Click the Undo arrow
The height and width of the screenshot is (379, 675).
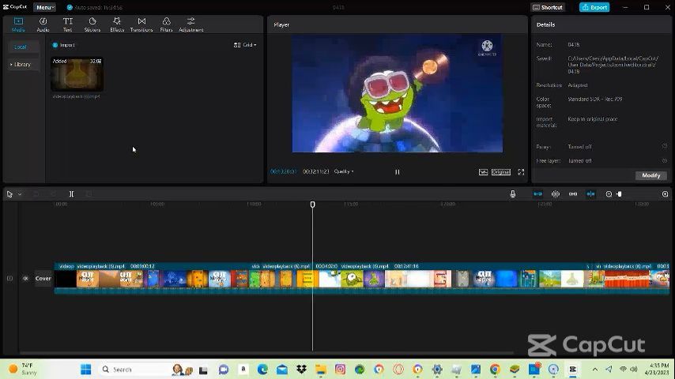pos(36,194)
